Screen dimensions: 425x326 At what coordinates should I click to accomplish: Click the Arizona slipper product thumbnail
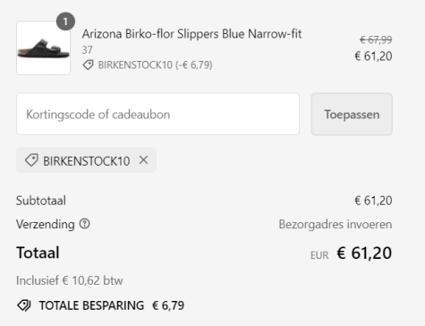[x=43, y=47]
